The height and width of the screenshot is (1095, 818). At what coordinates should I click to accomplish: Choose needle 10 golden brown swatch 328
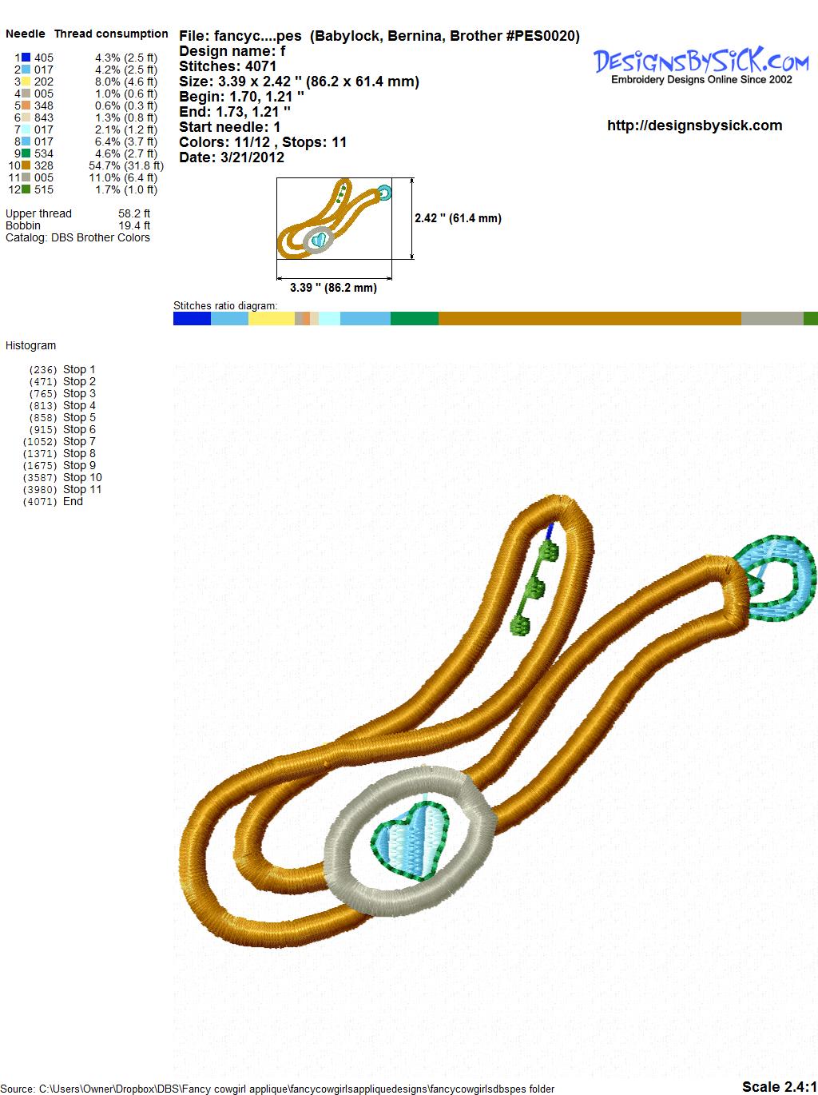[x=26, y=165]
